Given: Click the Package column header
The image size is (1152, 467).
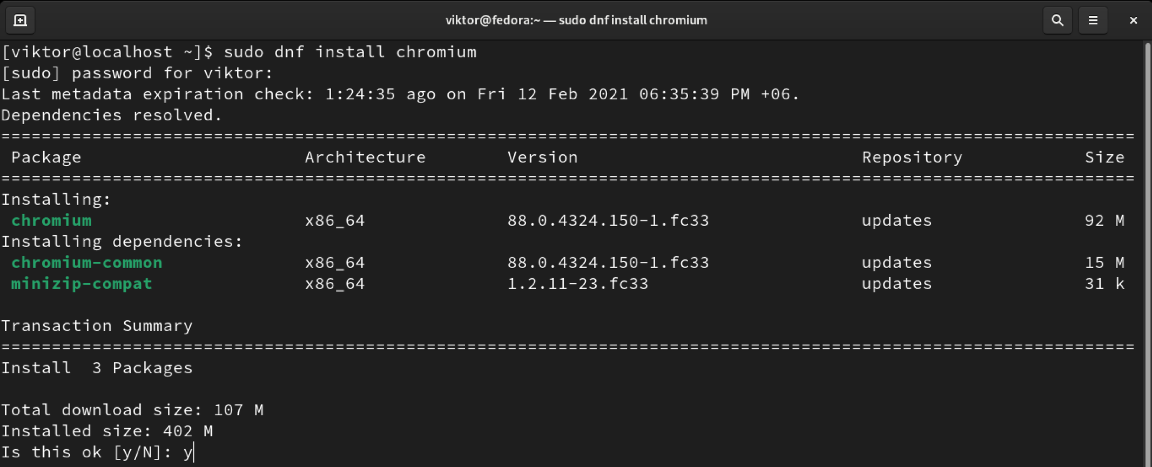Looking at the screenshot, I should [x=46, y=157].
